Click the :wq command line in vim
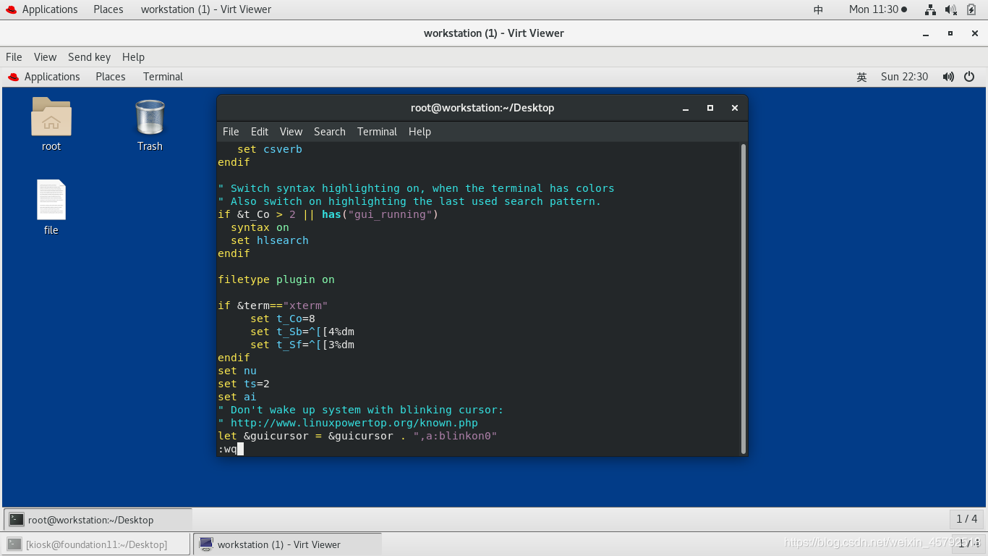This screenshot has height=556, width=988. 231,449
